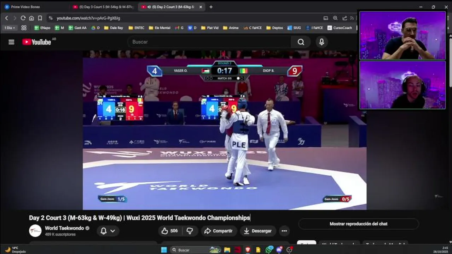Switch to the Day 3 Court 5 tab

tap(103, 7)
